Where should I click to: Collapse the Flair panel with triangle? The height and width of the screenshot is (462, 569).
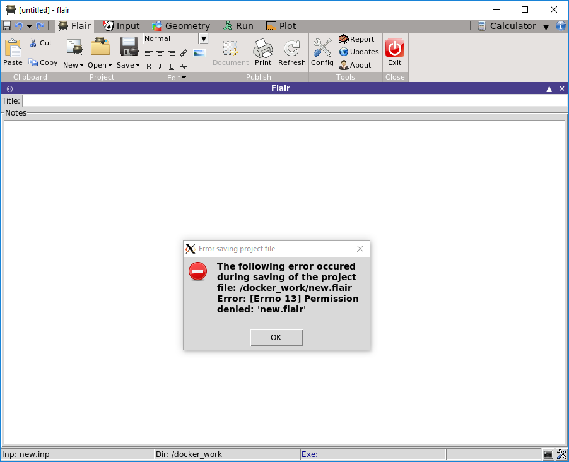click(x=549, y=88)
